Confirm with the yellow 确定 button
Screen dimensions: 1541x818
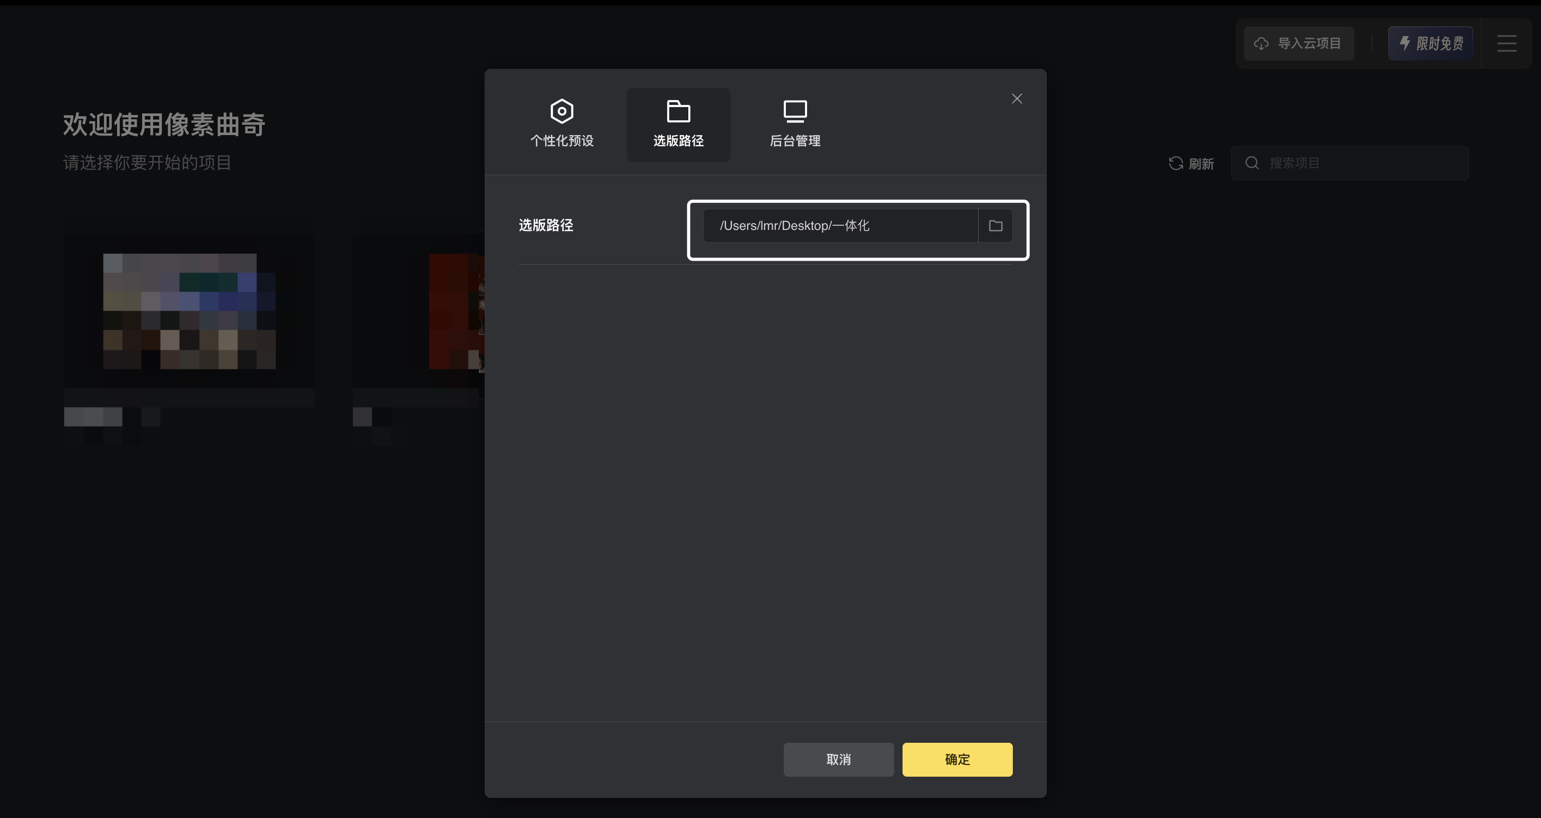coord(957,759)
